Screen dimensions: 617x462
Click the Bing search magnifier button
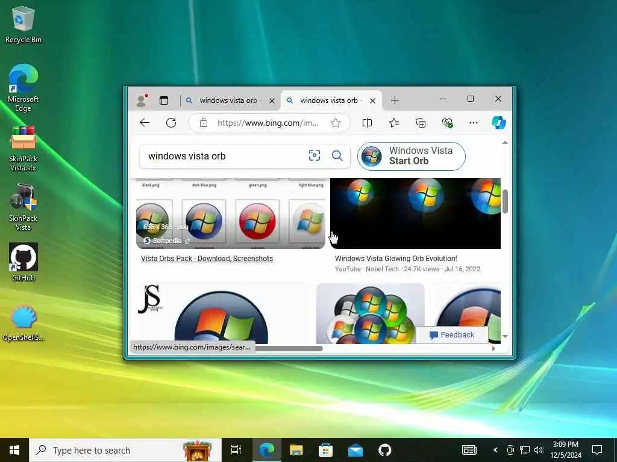[x=337, y=156]
